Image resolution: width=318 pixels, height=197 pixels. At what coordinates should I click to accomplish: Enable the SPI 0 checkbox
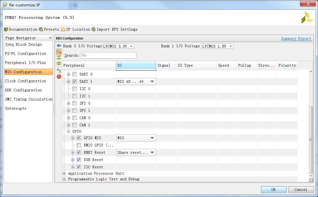75,103
